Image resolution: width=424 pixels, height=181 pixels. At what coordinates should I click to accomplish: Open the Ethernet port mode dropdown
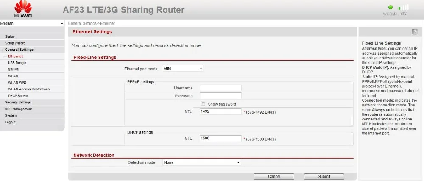click(183, 68)
